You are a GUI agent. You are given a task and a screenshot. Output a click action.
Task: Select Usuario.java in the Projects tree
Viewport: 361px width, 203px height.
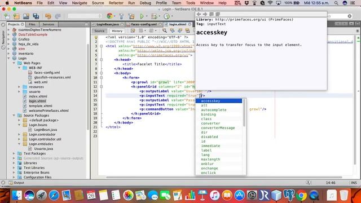43,149
